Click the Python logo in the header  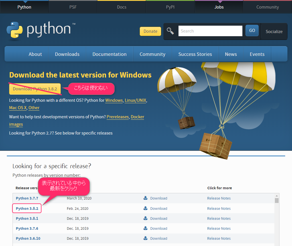pyautogui.click(x=41, y=31)
